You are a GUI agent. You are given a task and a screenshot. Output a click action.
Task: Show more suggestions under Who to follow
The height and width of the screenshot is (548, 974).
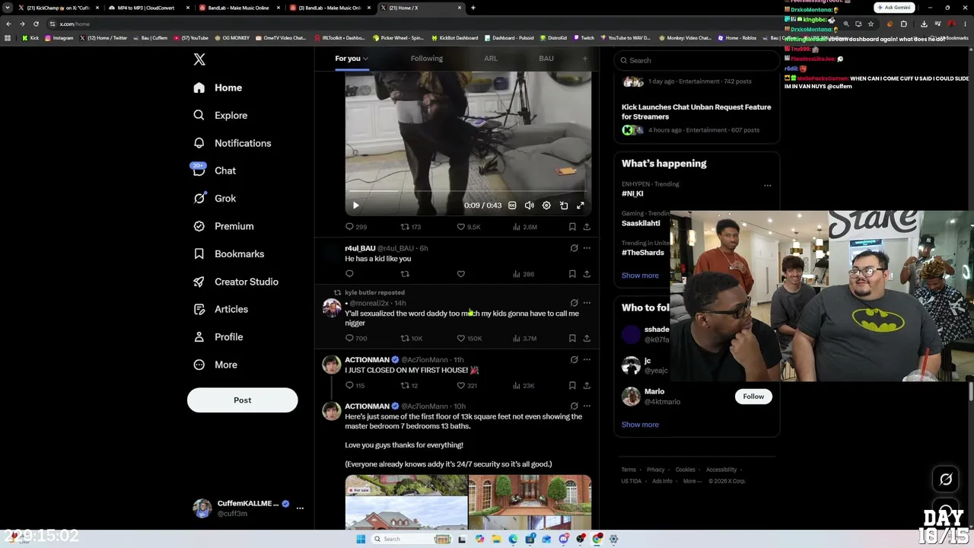640,425
